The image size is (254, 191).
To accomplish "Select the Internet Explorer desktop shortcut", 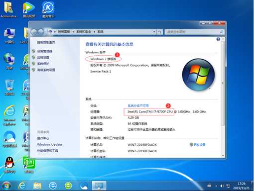I will (x=9, y=115).
